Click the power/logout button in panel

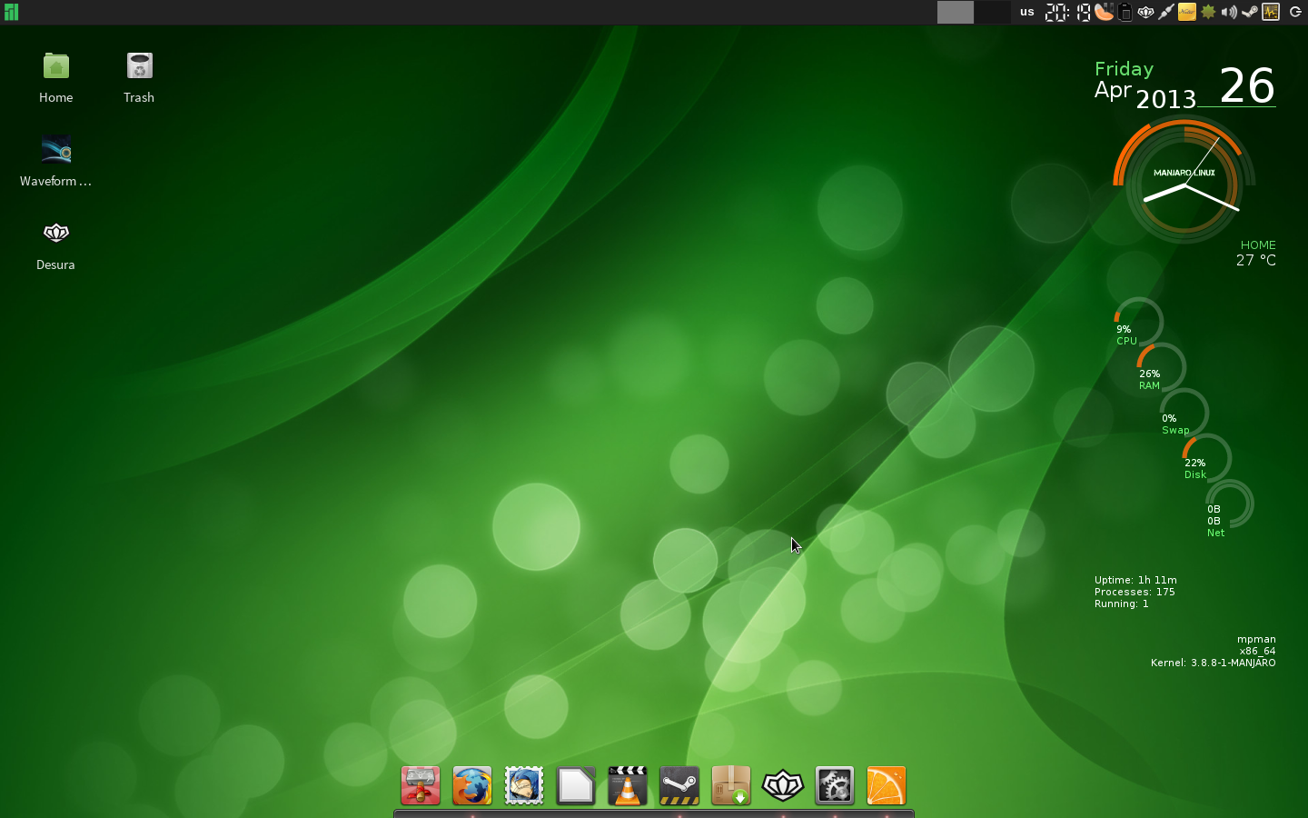(x=1295, y=12)
